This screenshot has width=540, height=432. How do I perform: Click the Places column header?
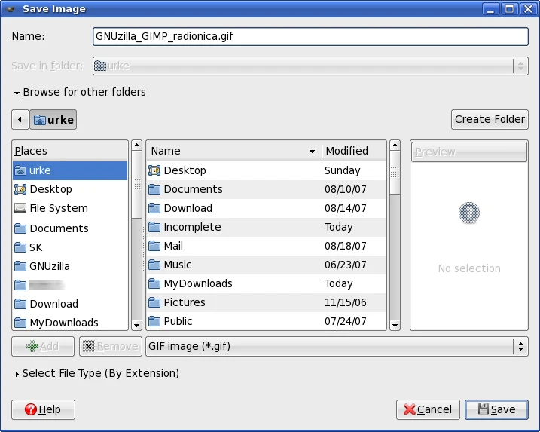[70, 151]
